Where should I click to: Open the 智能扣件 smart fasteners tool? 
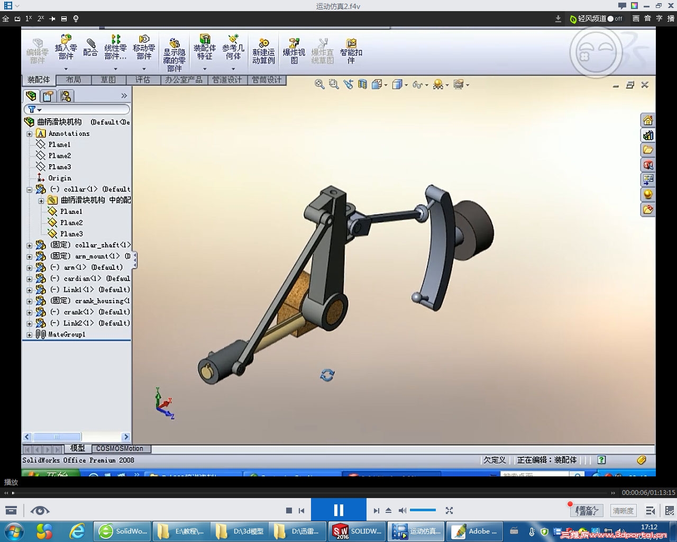point(351,52)
